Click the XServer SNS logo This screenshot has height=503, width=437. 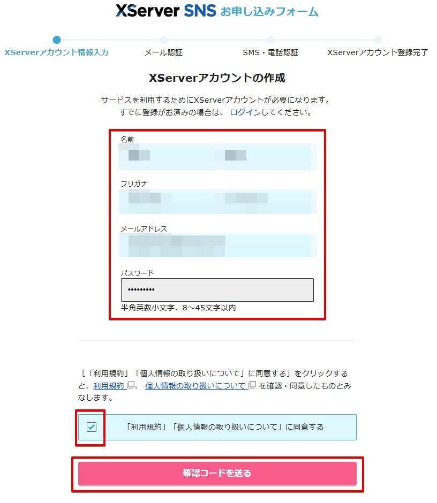[165, 11]
